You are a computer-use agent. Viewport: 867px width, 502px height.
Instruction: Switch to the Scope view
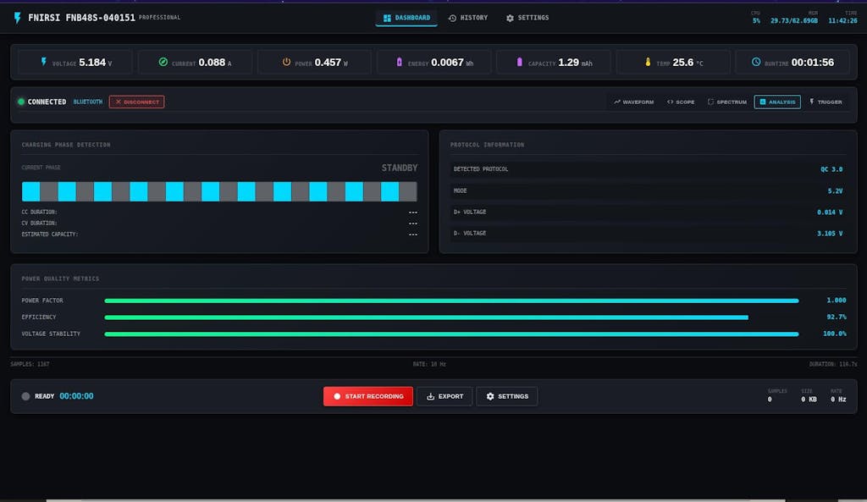pos(681,102)
